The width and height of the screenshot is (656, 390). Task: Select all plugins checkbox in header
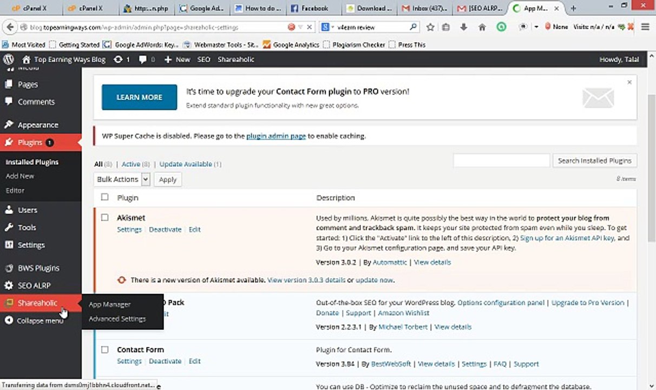(105, 197)
